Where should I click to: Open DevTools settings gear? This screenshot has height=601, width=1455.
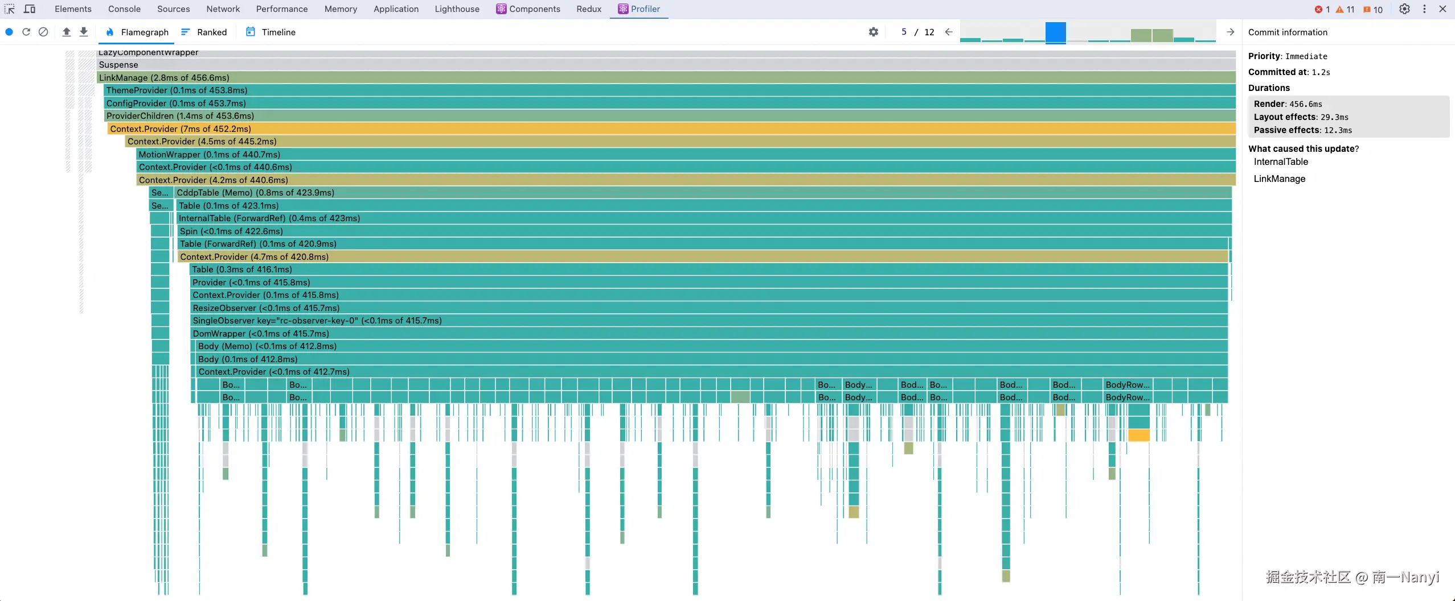click(1405, 9)
